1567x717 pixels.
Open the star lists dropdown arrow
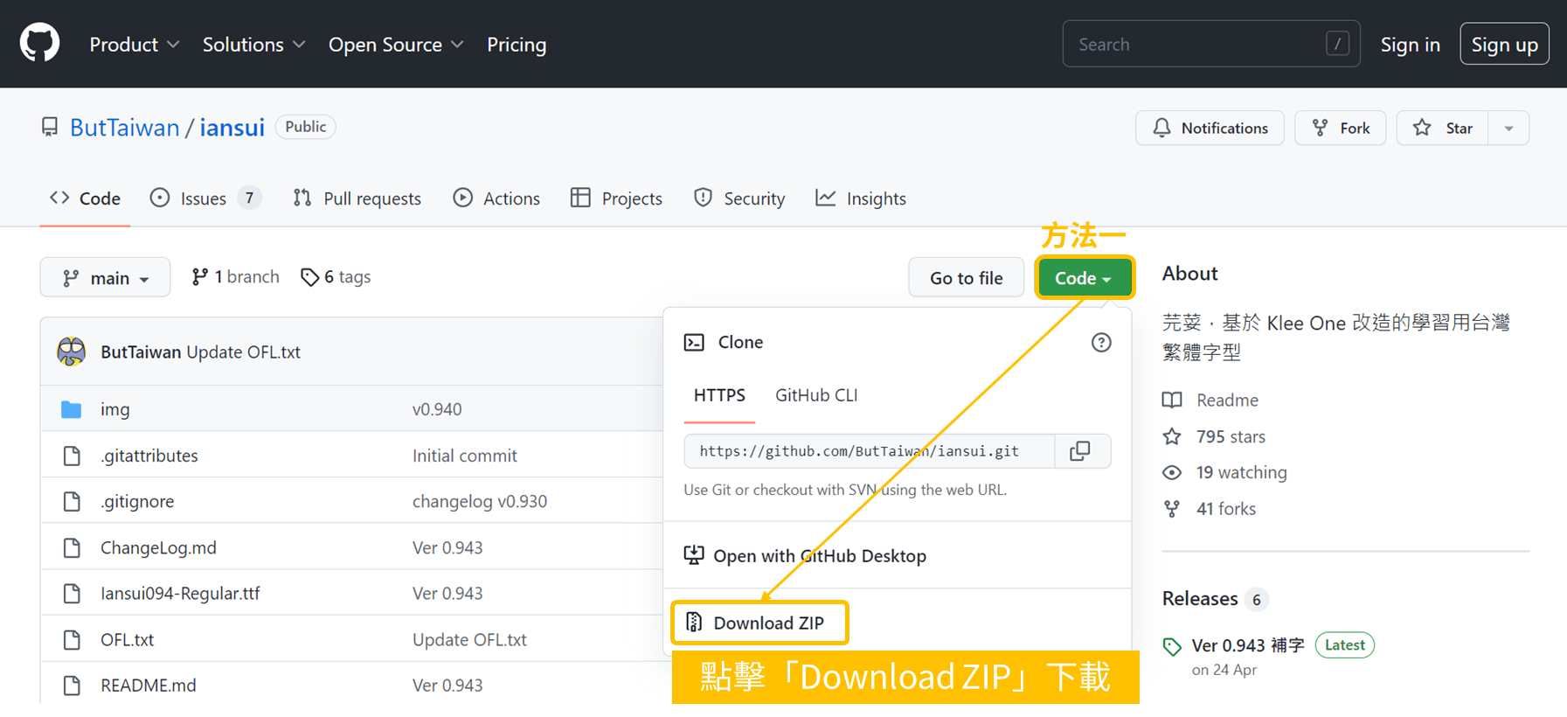point(1508,128)
